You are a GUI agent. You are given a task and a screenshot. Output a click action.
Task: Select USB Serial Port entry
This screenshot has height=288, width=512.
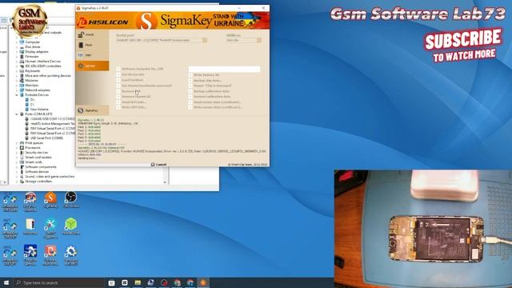[x=46, y=138]
